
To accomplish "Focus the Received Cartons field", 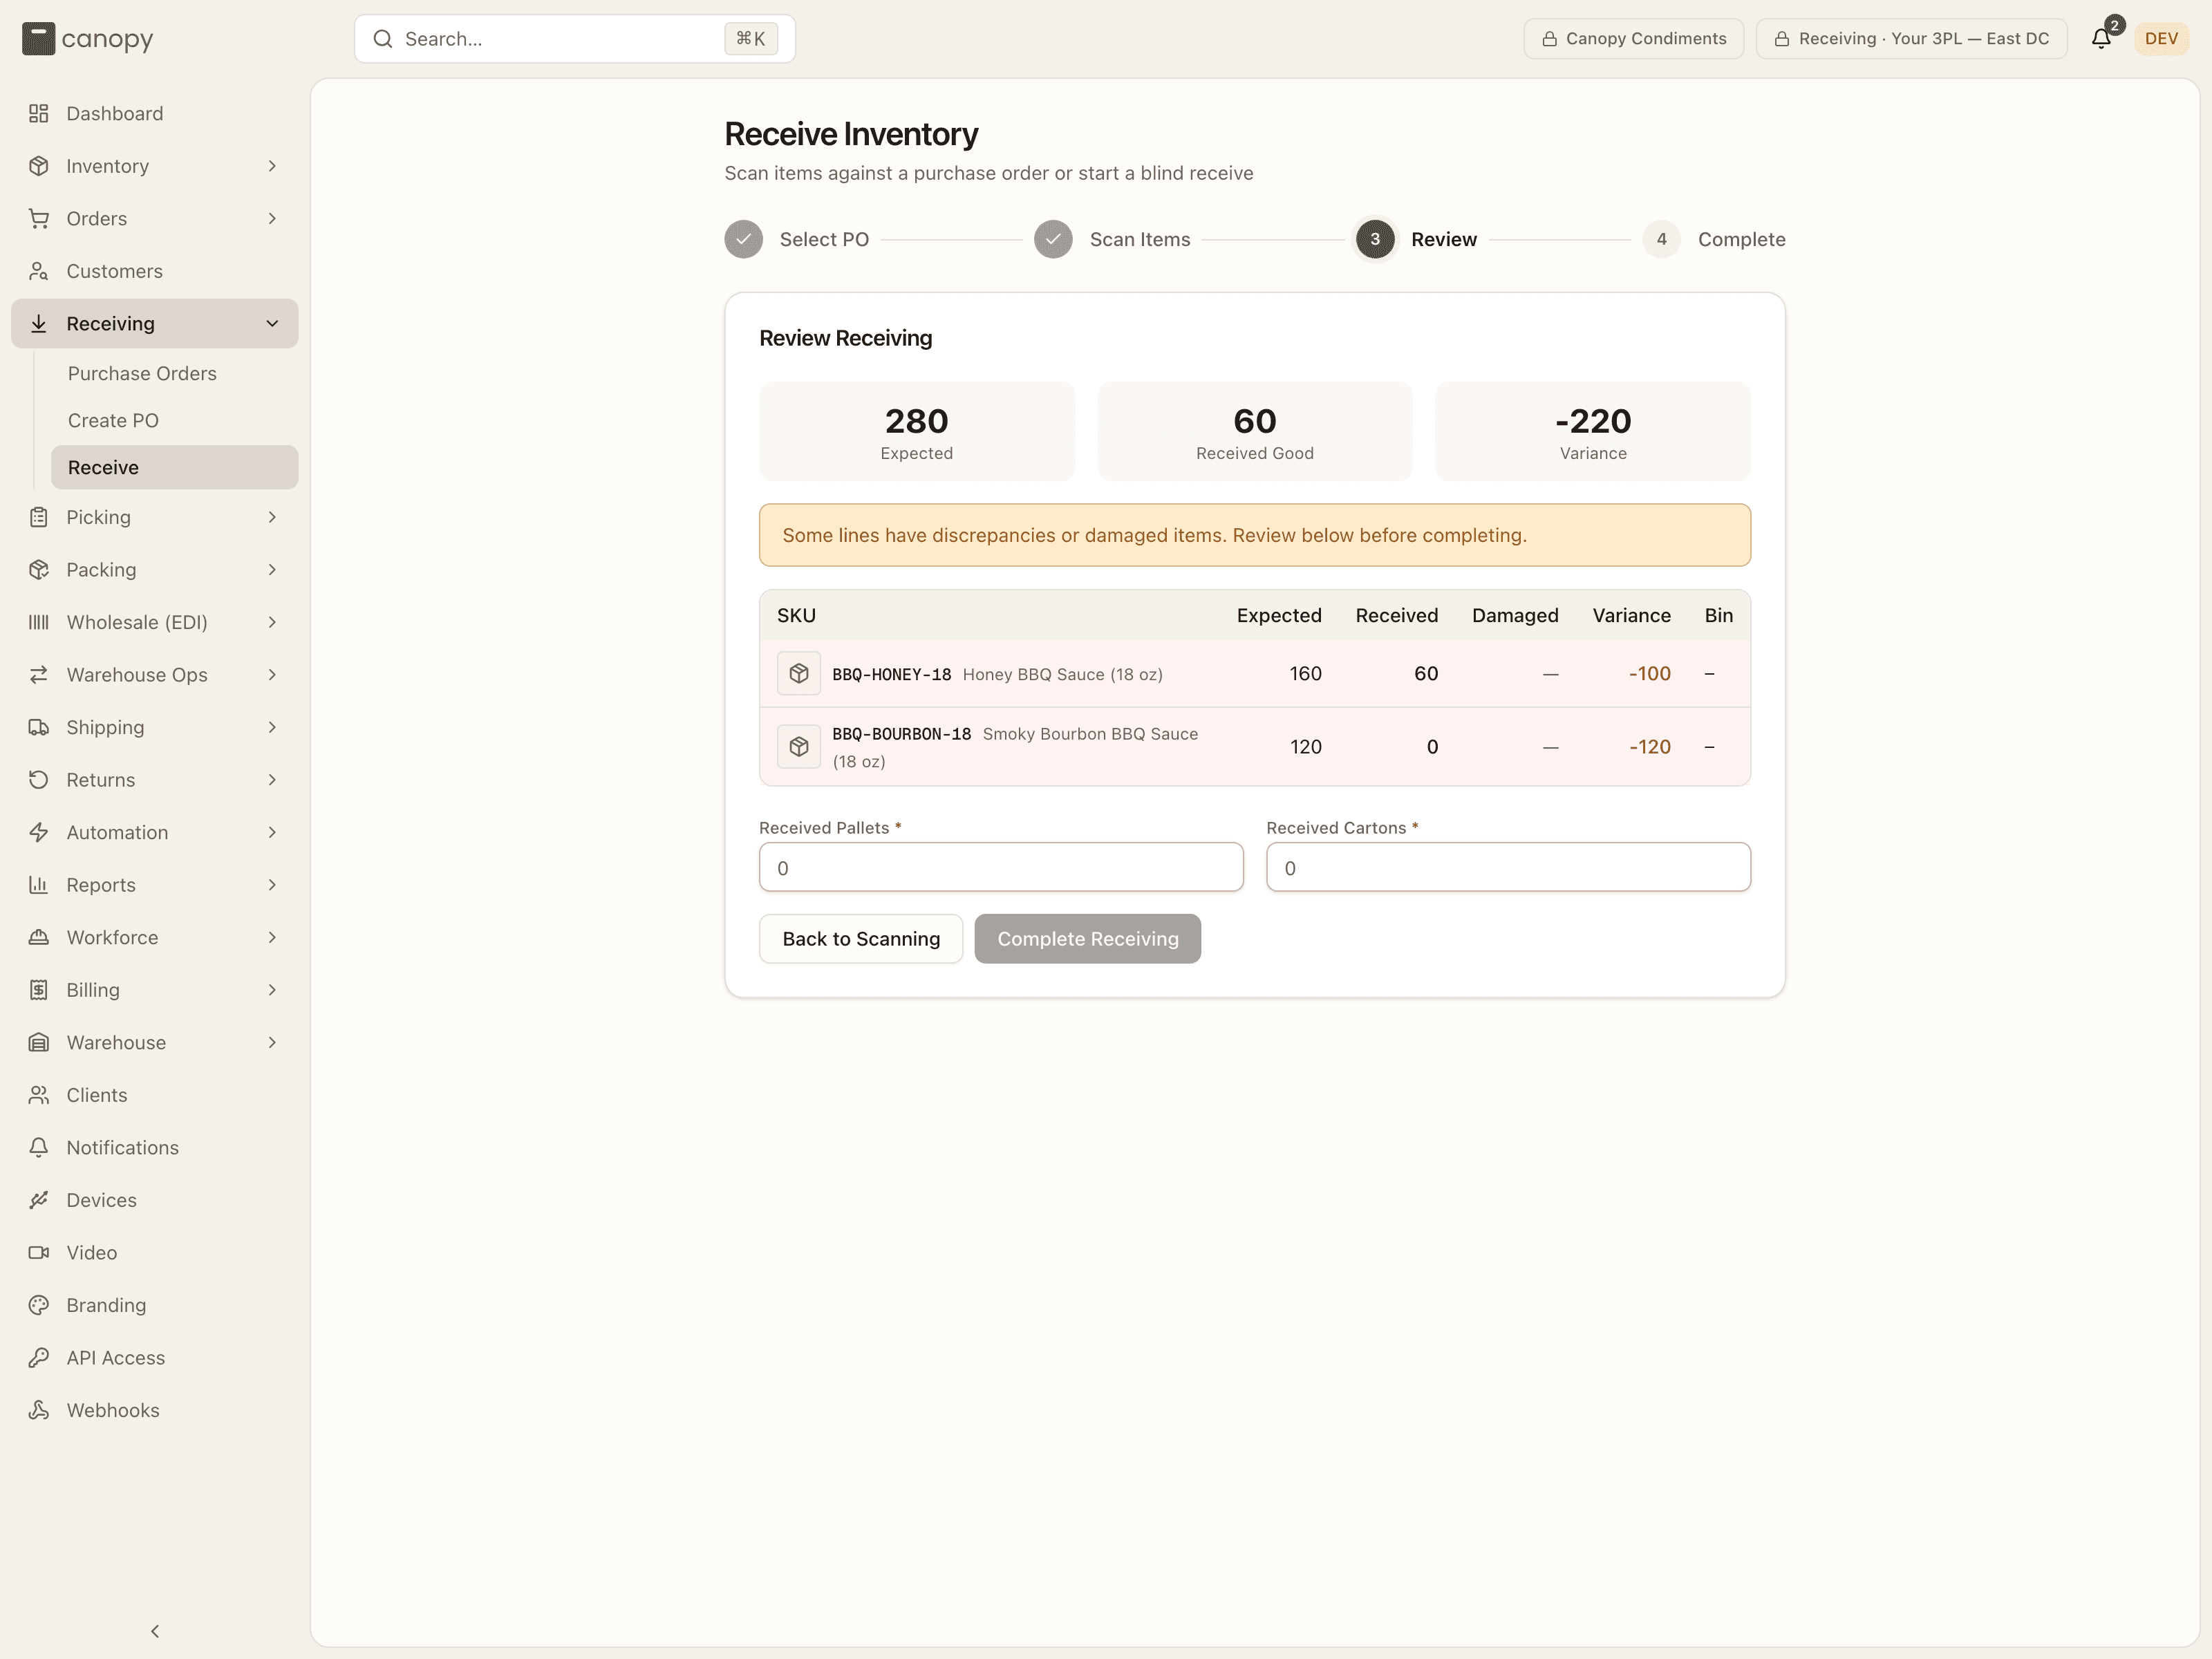I will tap(1508, 867).
